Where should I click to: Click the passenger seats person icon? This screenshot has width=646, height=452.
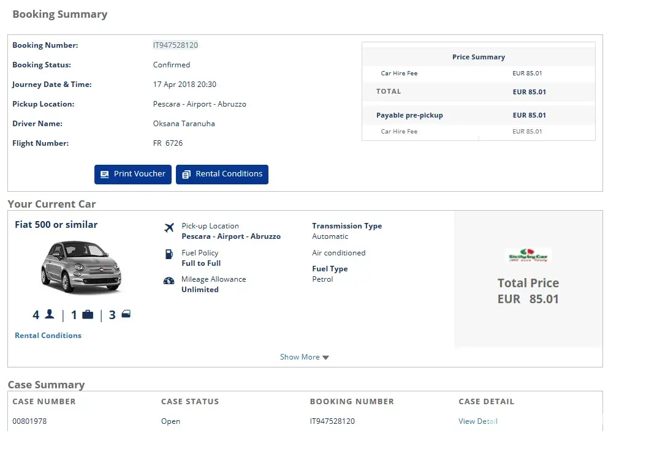click(50, 314)
